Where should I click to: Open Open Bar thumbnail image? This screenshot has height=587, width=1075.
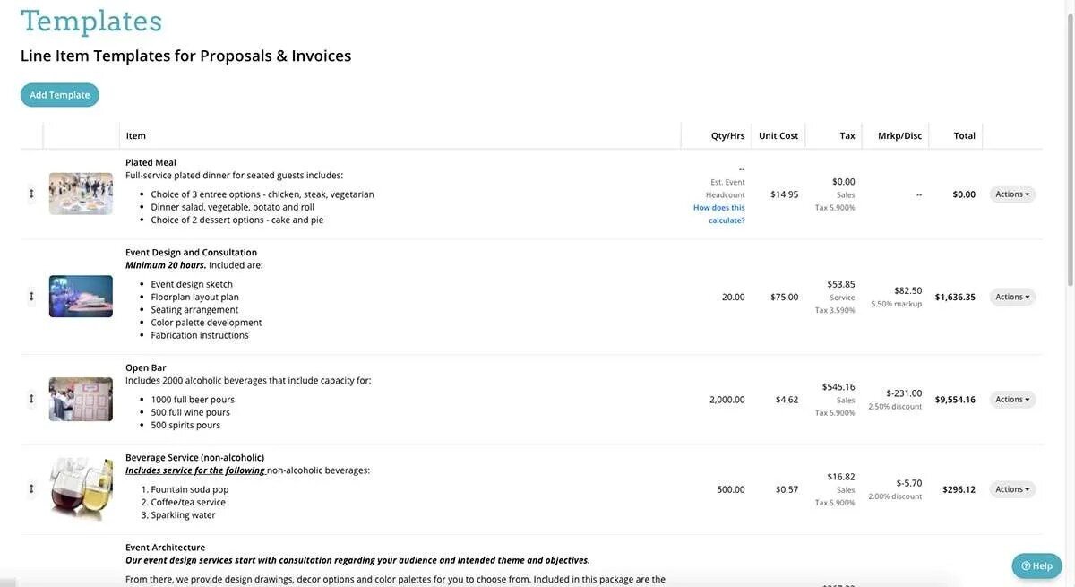coord(81,400)
